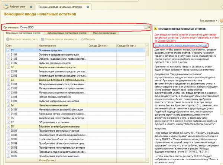This screenshot has width=223, height=165.
Task: Click the Открыть список документов button
Action: tap(59, 39)
